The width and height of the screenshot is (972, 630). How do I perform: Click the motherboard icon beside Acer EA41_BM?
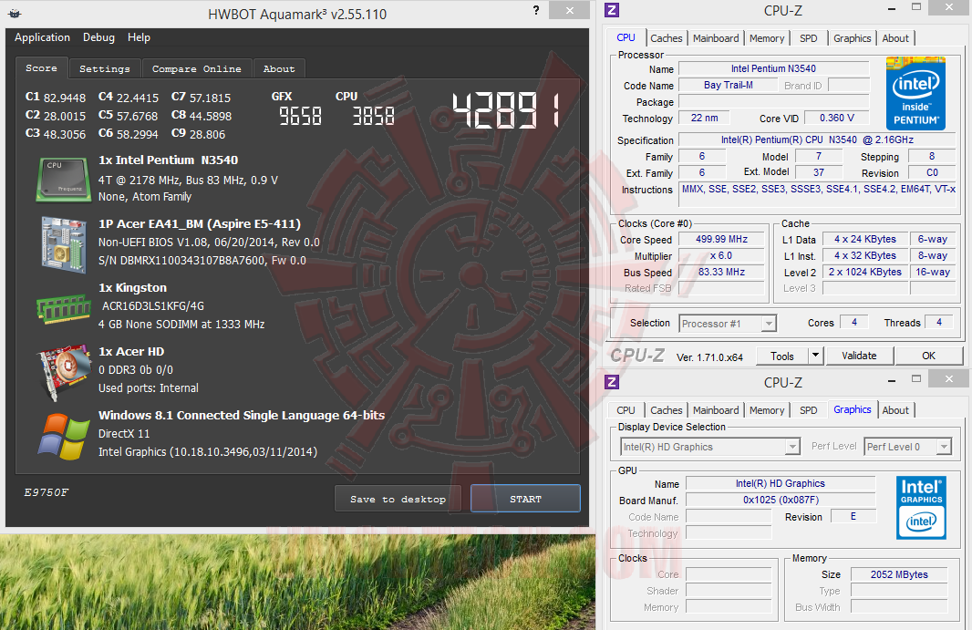(x=63, y=244)
